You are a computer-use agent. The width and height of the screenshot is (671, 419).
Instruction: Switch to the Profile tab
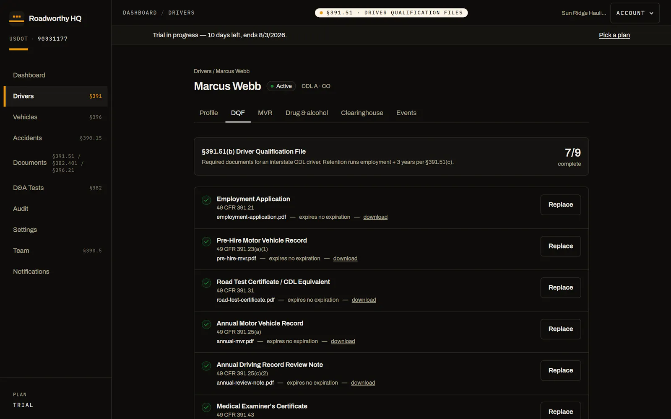(208, 113)
